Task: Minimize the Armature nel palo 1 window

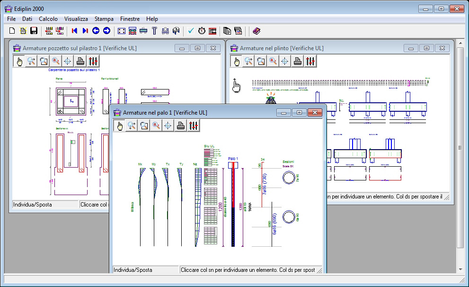Action: 283,113
